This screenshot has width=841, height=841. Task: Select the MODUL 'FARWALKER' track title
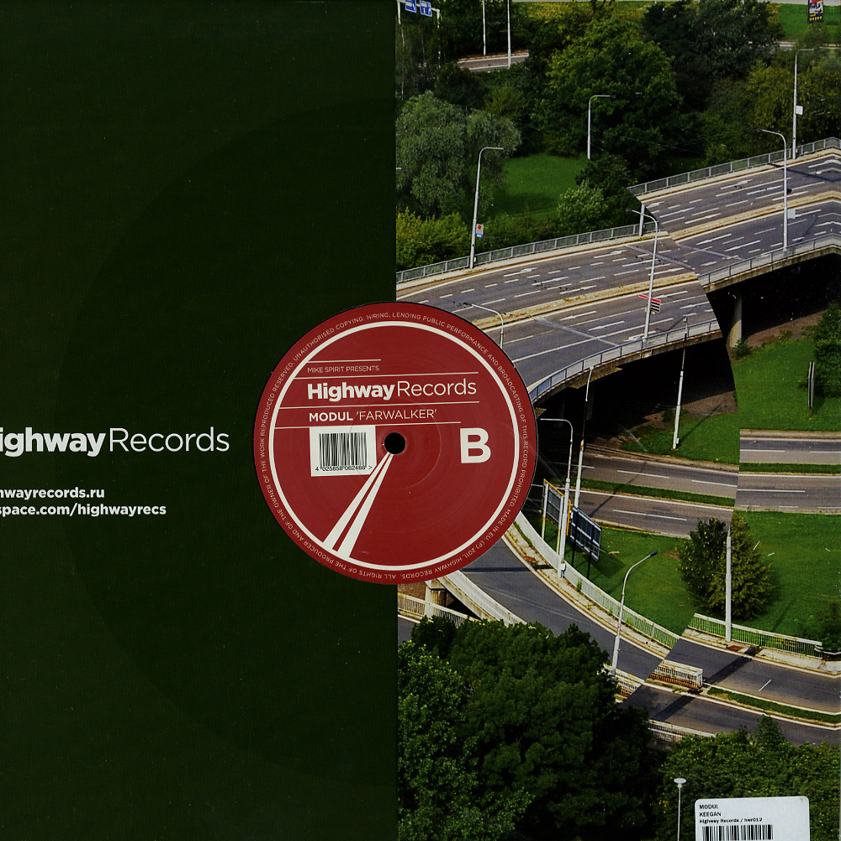click(x=362, y=415)
